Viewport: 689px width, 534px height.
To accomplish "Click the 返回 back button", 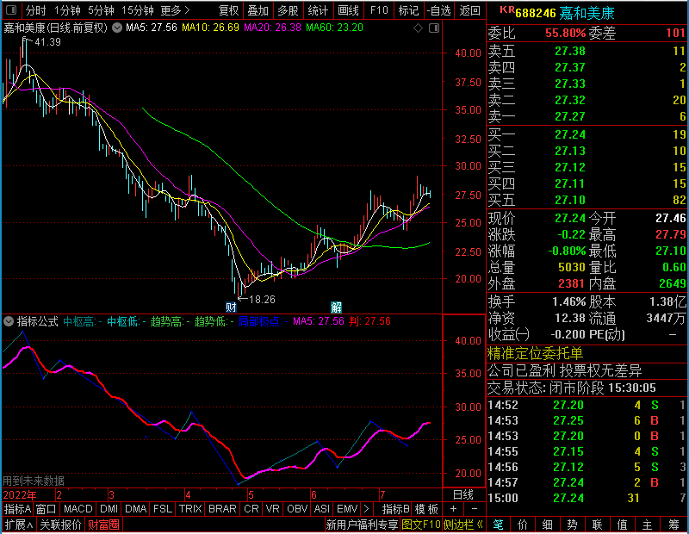I will tap(469, 10).
